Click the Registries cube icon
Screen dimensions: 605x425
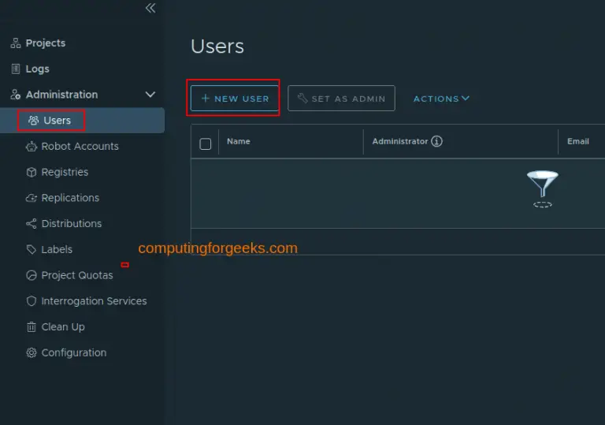click(32, 173)
